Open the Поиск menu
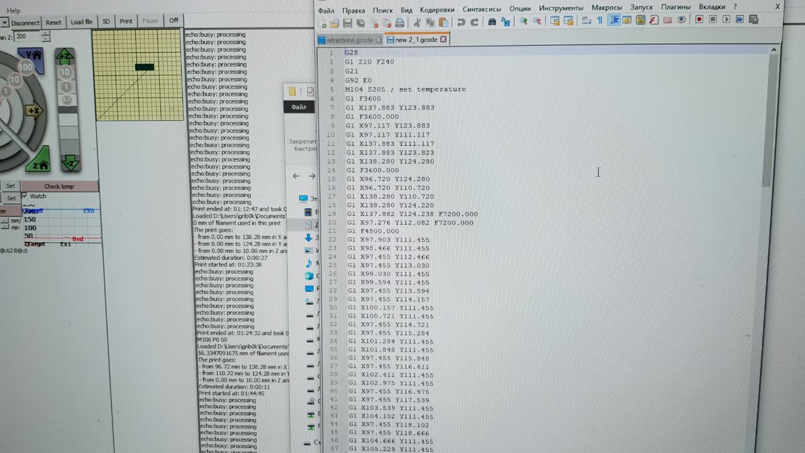This screenshot has width=805, height=453. pyautogui.click(x=382, y=10)
